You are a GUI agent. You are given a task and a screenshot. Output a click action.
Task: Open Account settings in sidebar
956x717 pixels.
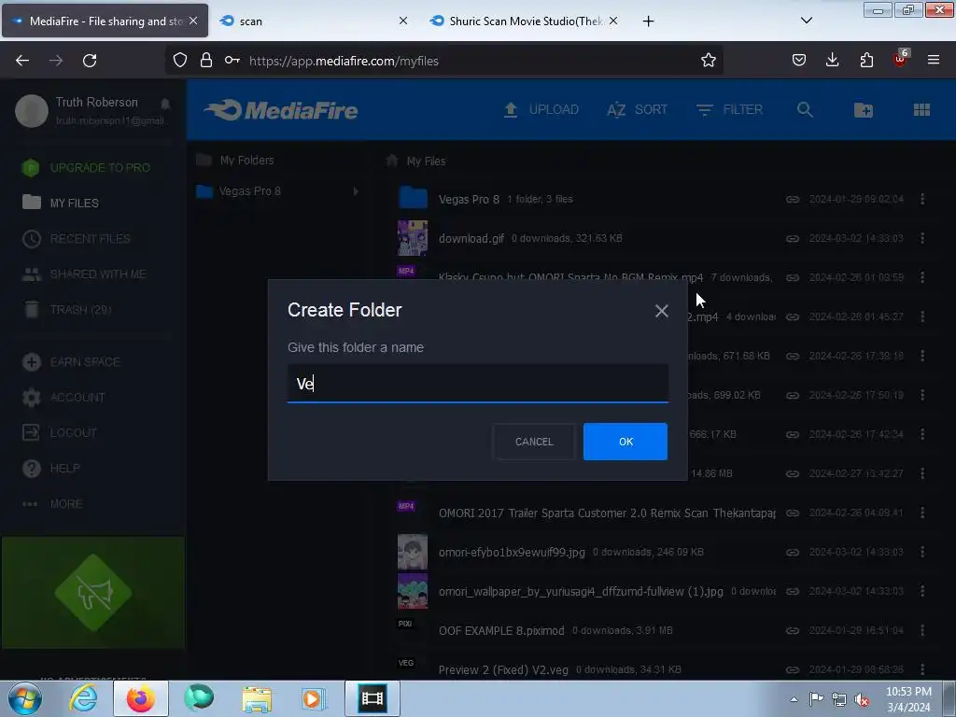[63, 398]
